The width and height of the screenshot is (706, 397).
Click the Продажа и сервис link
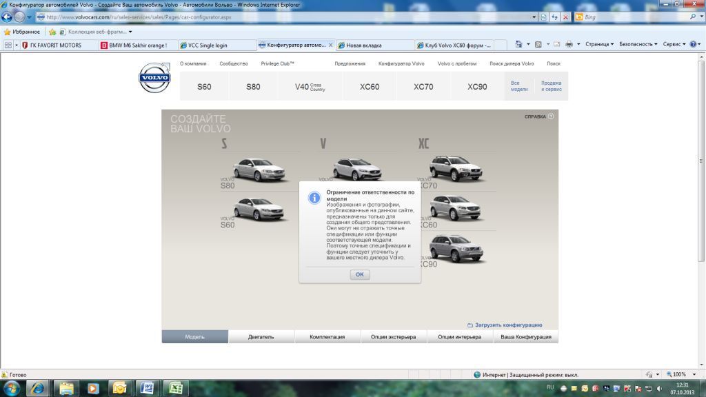point(551,86)
